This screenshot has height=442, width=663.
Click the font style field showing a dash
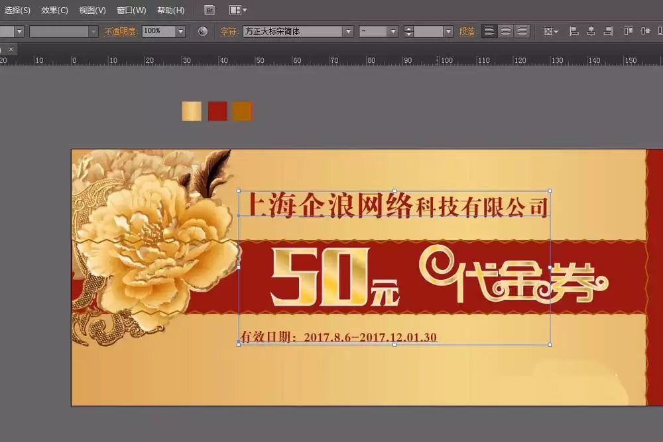(373, 31)
